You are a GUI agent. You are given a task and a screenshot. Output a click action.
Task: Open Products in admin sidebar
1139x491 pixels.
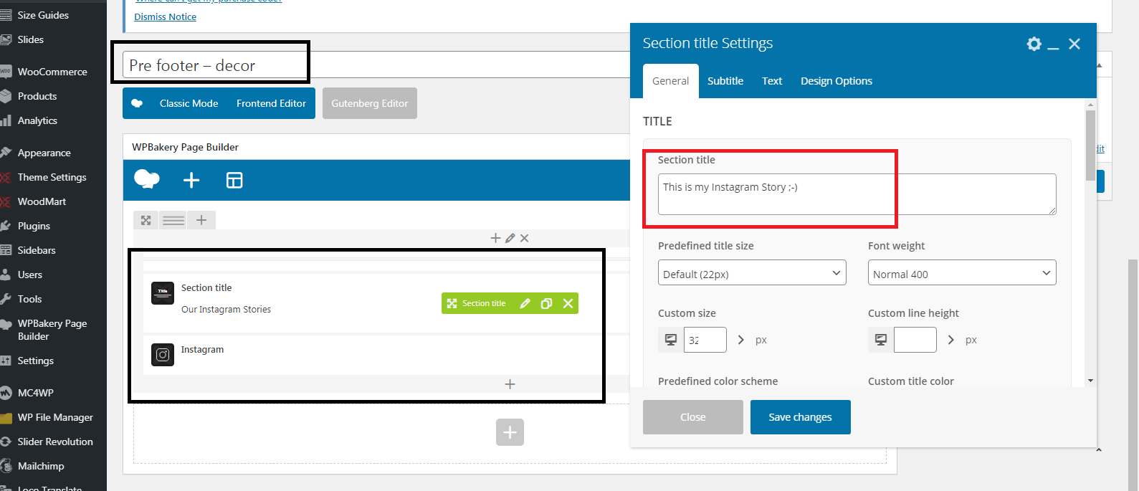(x=37, y=96)
